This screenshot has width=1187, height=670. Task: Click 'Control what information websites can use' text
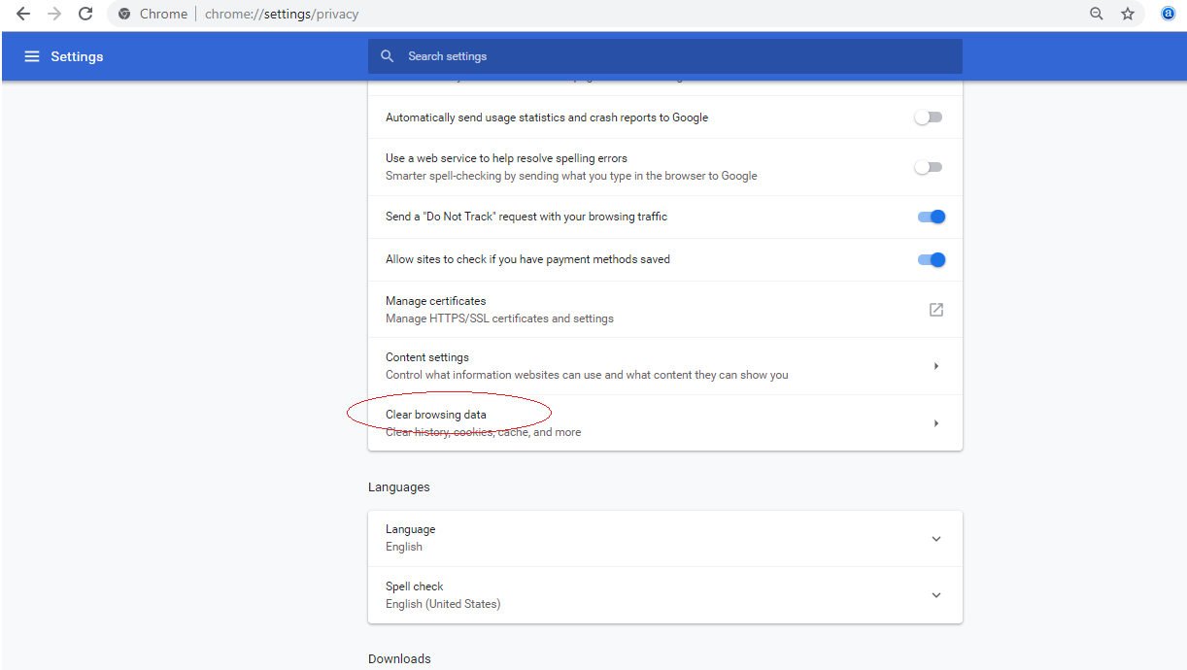[587, 375]
